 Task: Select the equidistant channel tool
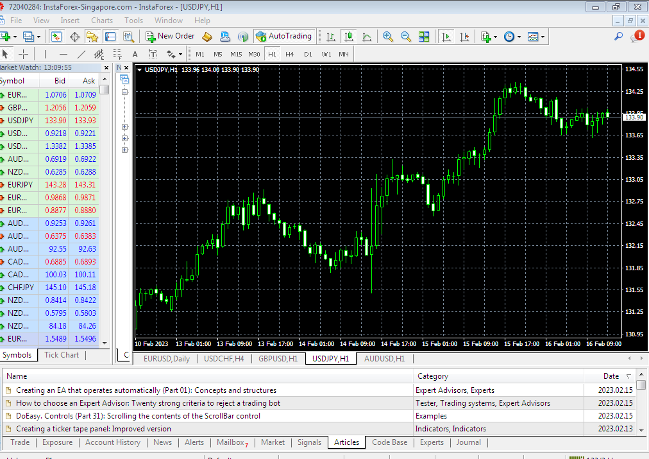(99, 55)
